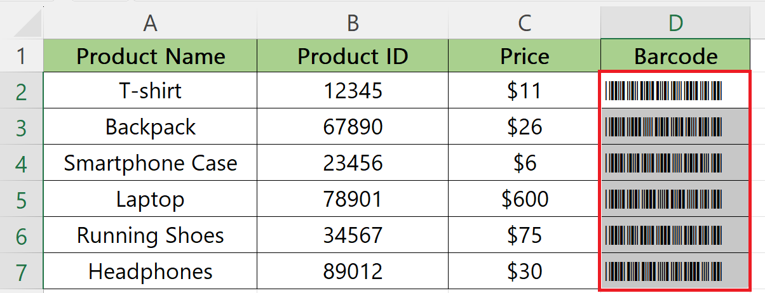Select column A header

tap(150, 23)
